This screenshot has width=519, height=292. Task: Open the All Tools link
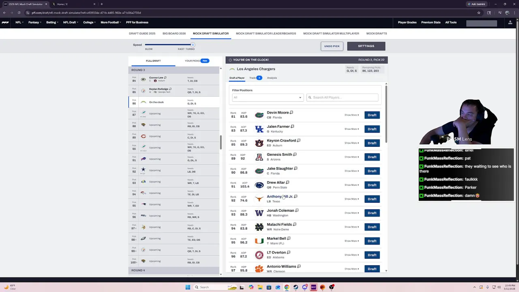click(451, 22)
